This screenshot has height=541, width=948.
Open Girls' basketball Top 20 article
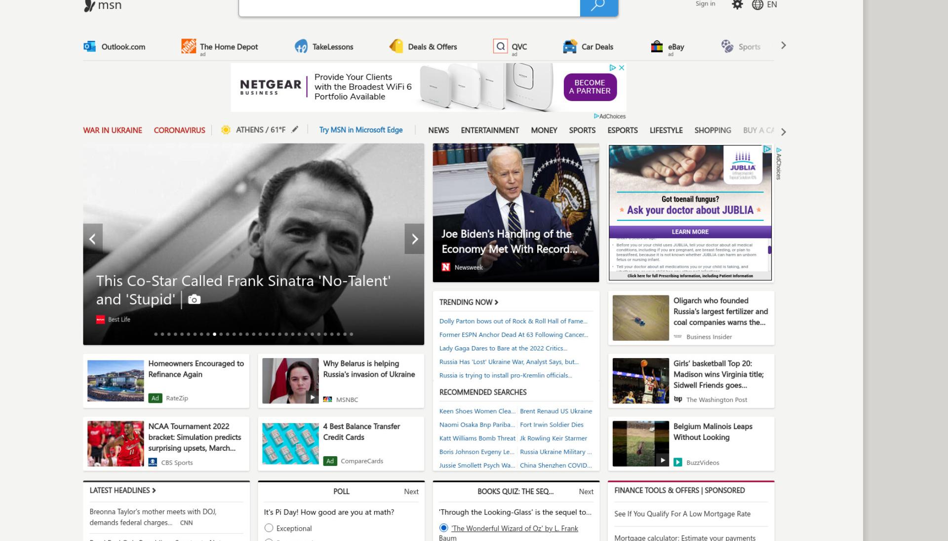point(691,381)
